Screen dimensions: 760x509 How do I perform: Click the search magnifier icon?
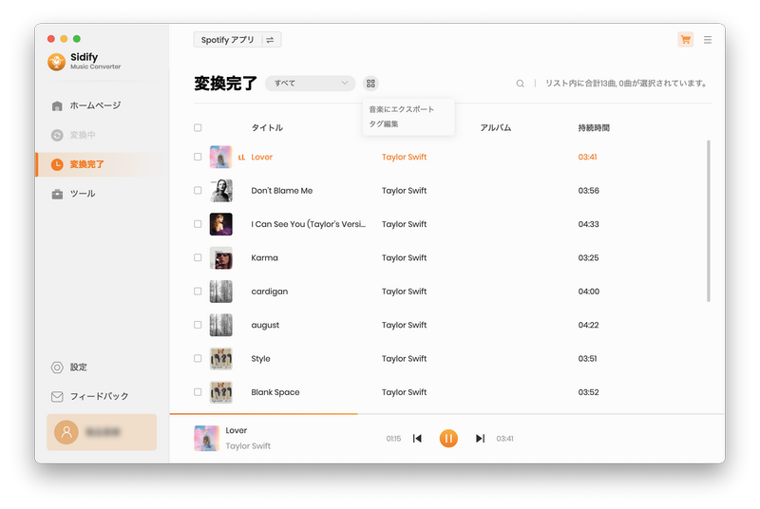pyautogui.click(x=520, y=84)
